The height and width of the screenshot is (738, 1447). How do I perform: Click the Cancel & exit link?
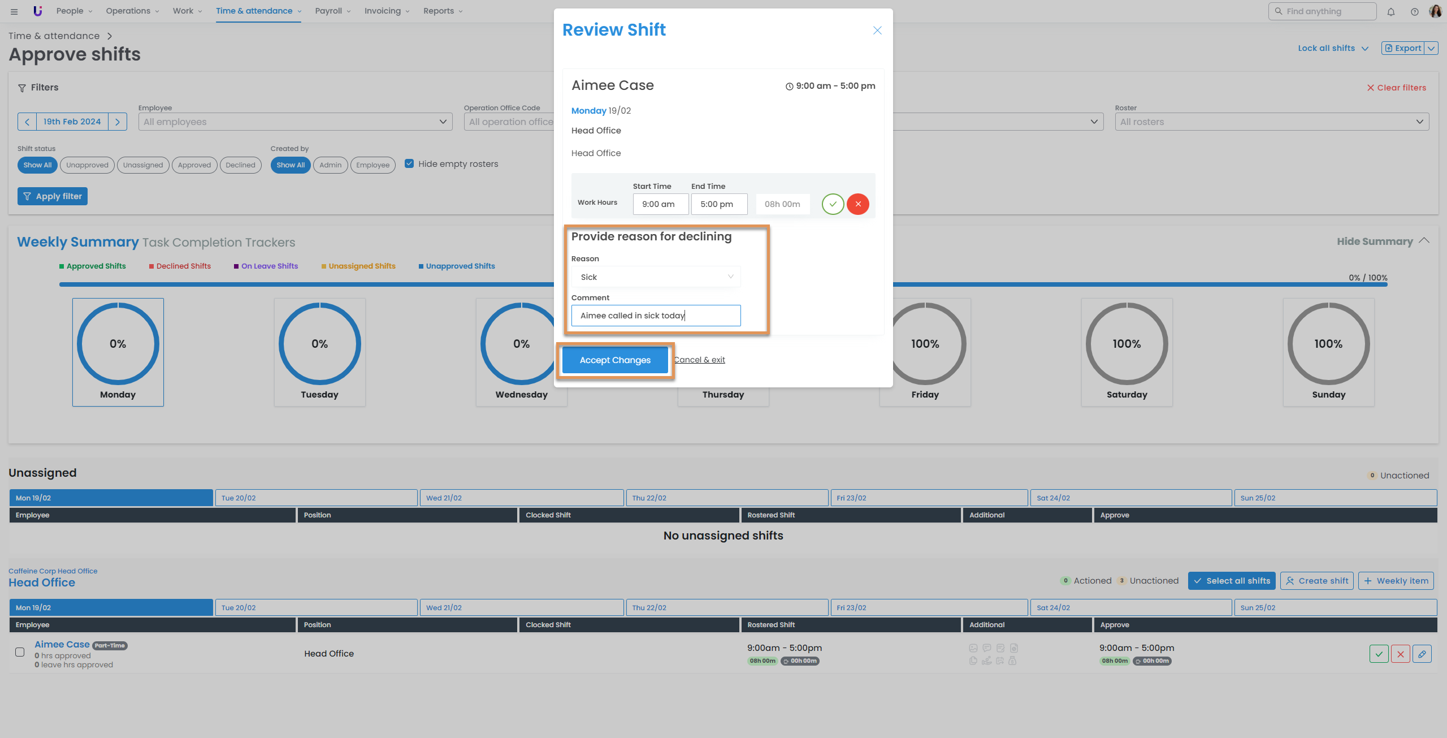tap(699, 360)
